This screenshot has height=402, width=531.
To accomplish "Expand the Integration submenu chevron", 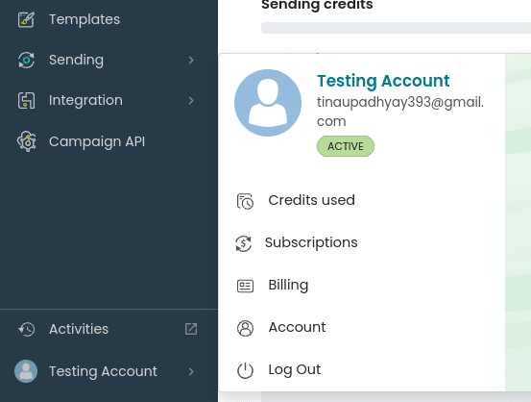I will 191,100.
